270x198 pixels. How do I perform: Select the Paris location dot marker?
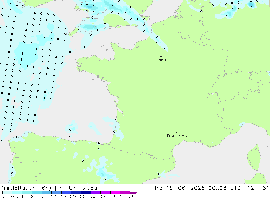[x=161, y=56]
